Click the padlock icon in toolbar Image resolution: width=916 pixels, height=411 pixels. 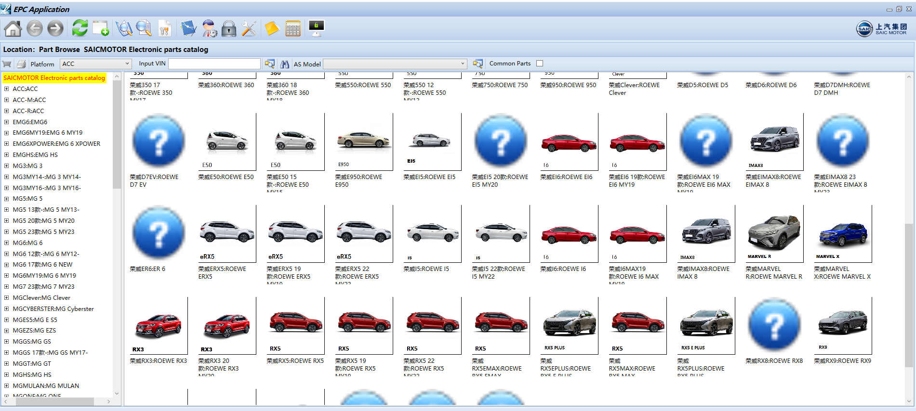[229, 29]
